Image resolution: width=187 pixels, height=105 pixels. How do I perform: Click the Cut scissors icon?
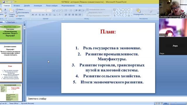pos(5,10)
